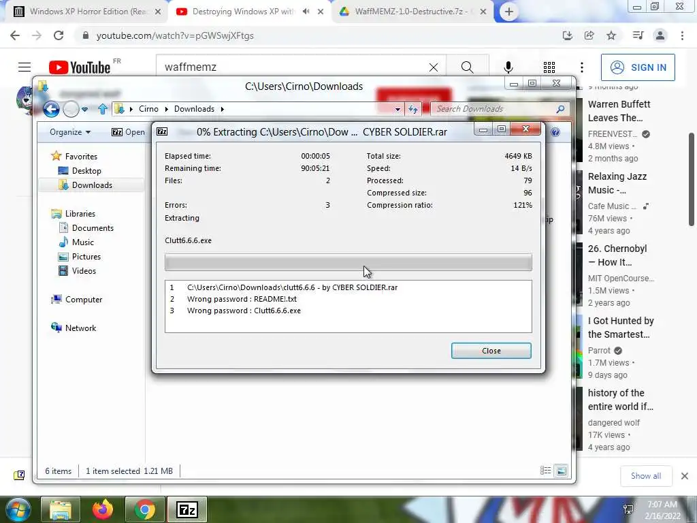Close the Windows XP Horror Edition tab
This screenshot has height=523, width=697.
(x=158, y=12)
